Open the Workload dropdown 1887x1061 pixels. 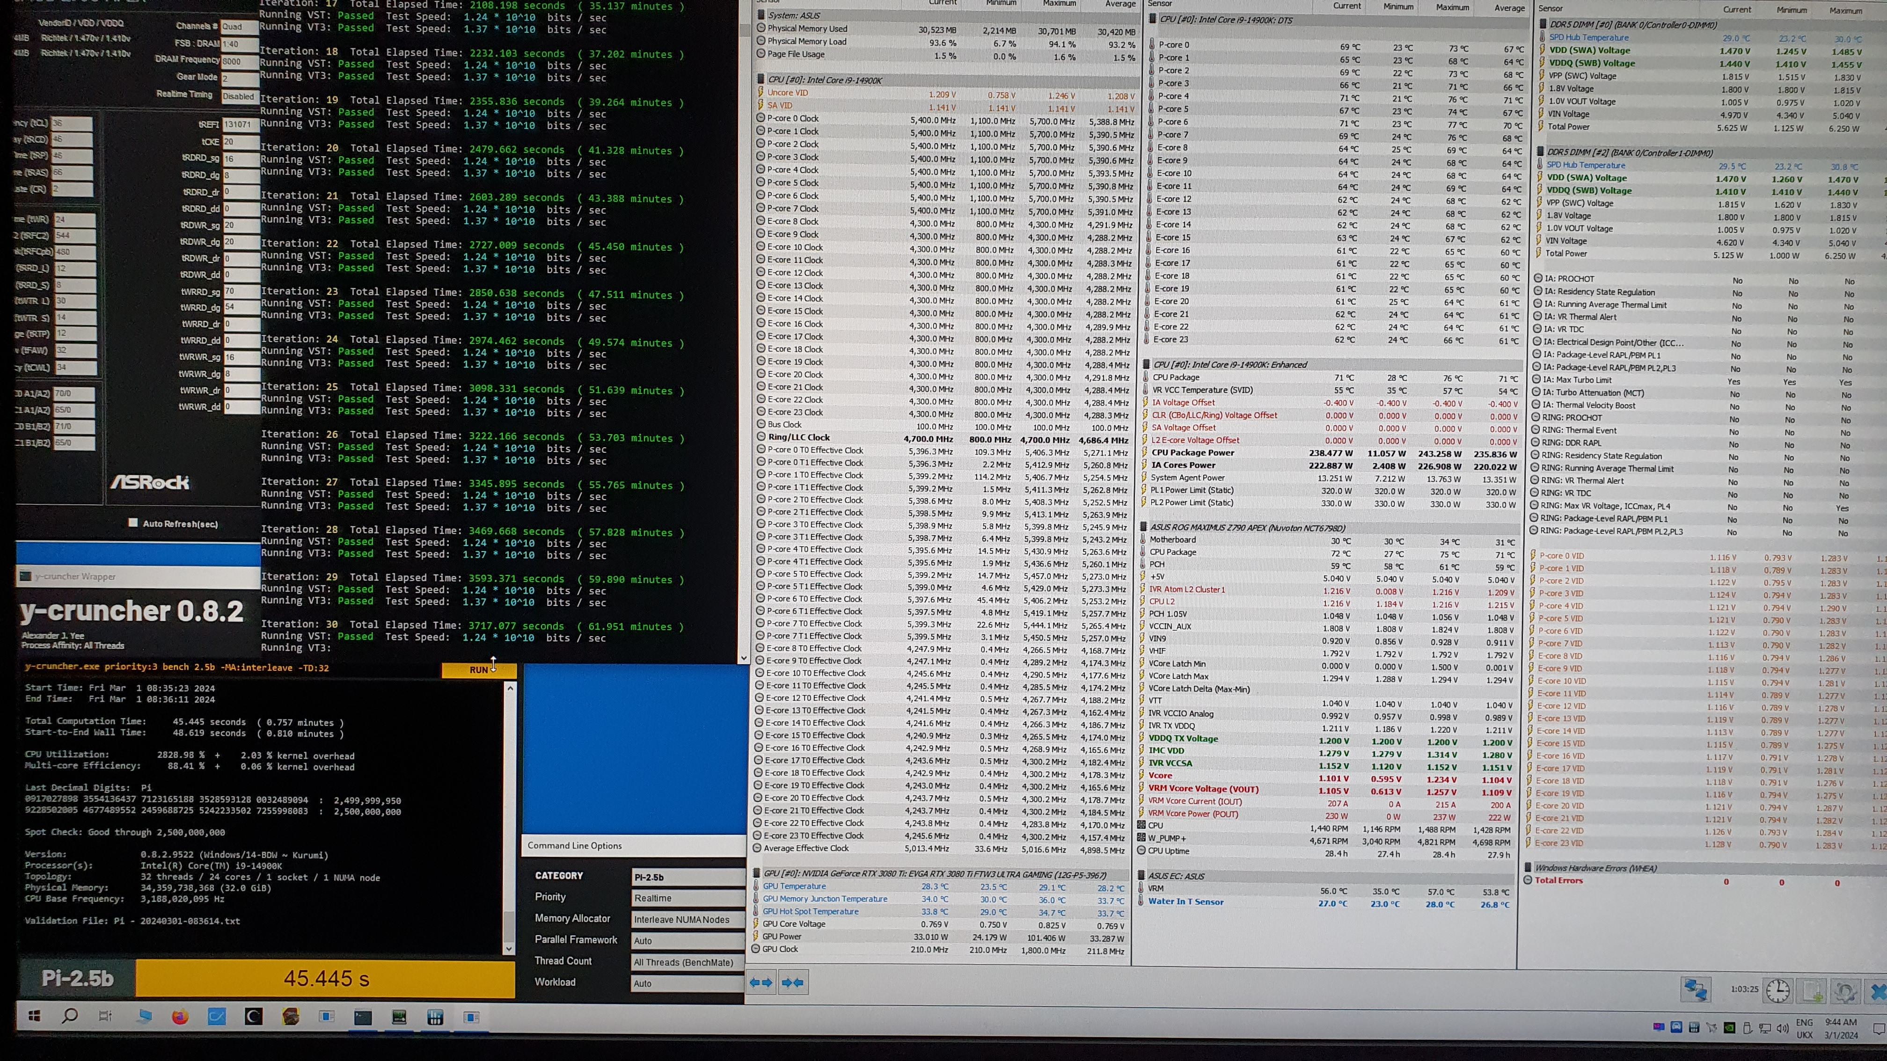coord(687,983)
